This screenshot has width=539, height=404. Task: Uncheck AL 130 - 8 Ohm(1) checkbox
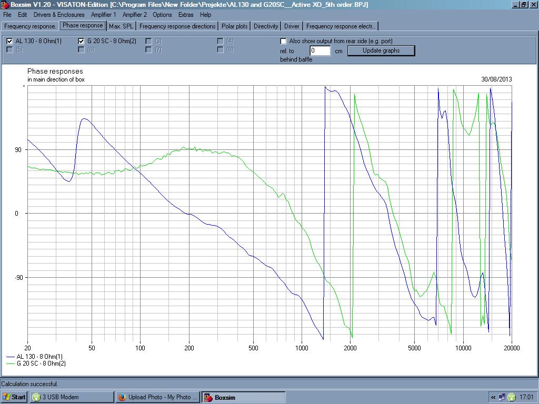[x=9, y=41]
